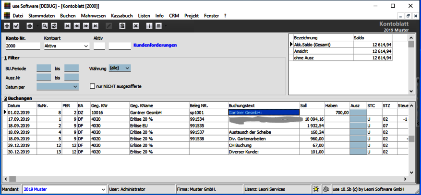
Task: Click the sun icon in status bar
Action: pyautogui.click(x=316, y=189)
